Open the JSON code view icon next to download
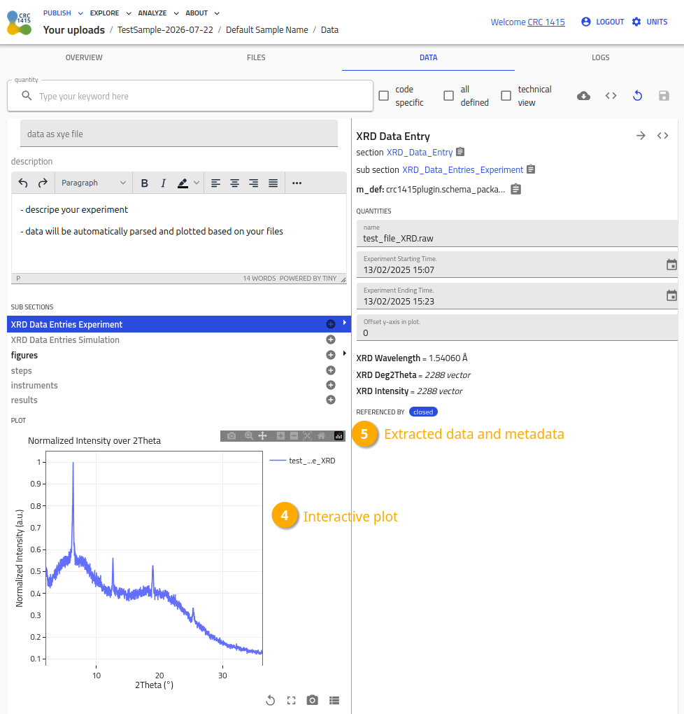This screenshot has width=684, height=714. click(611, 96)
